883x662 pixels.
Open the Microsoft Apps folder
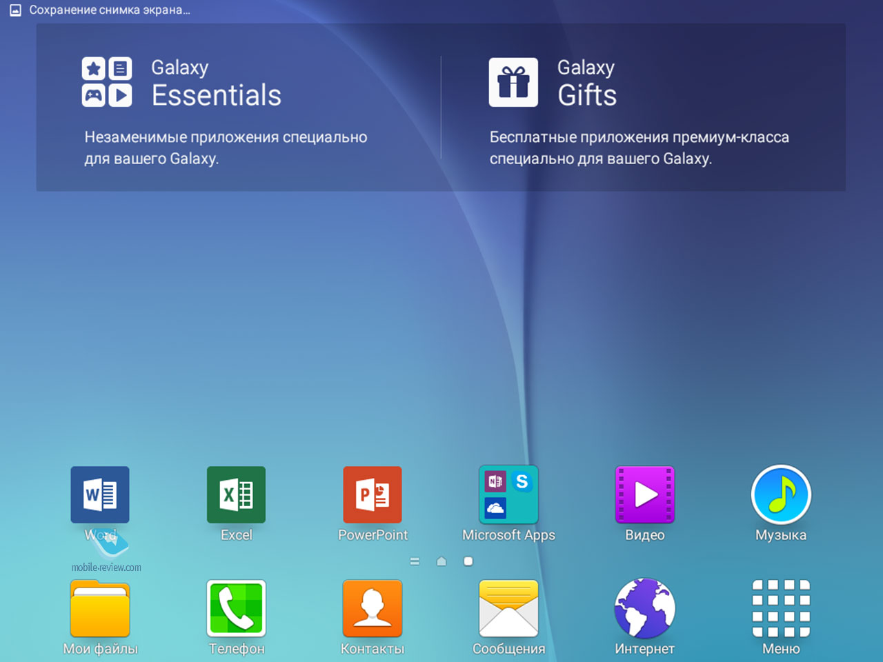tap(508, 494)
